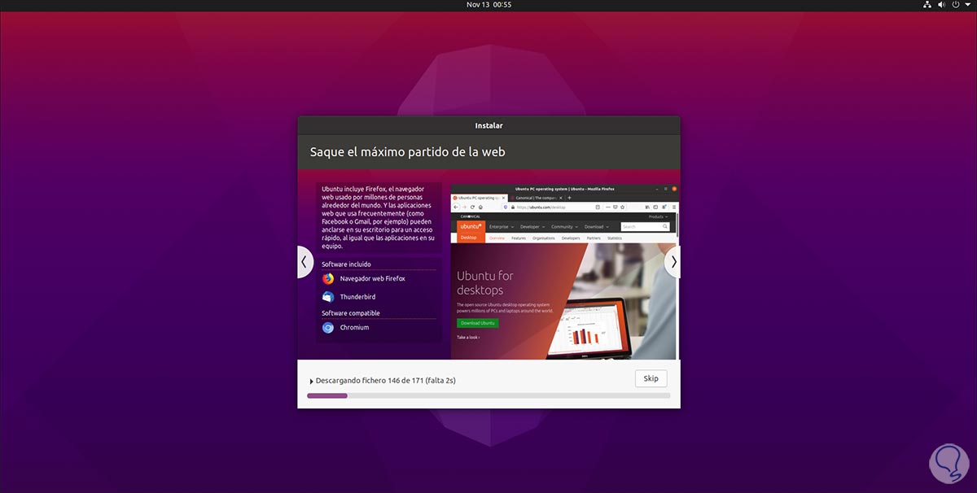Click the 'Saque el máximo partido de la web' title
The image size is (977, 493).
408,151
